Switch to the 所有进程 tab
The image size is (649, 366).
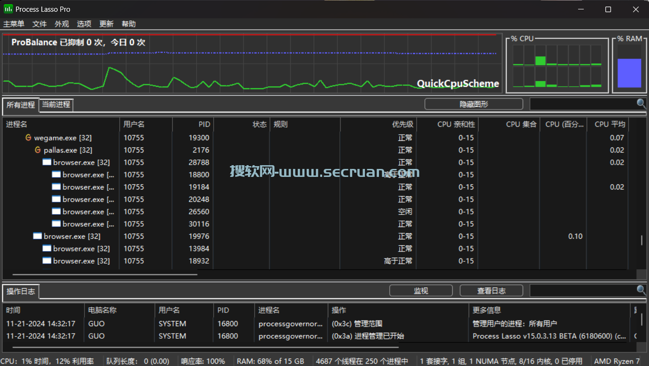click(x=21, y=105)
